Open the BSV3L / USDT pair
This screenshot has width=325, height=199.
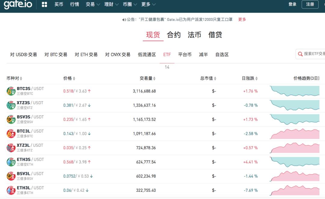pos(30,173)
